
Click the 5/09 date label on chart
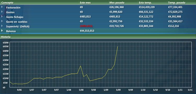[118, 90]
